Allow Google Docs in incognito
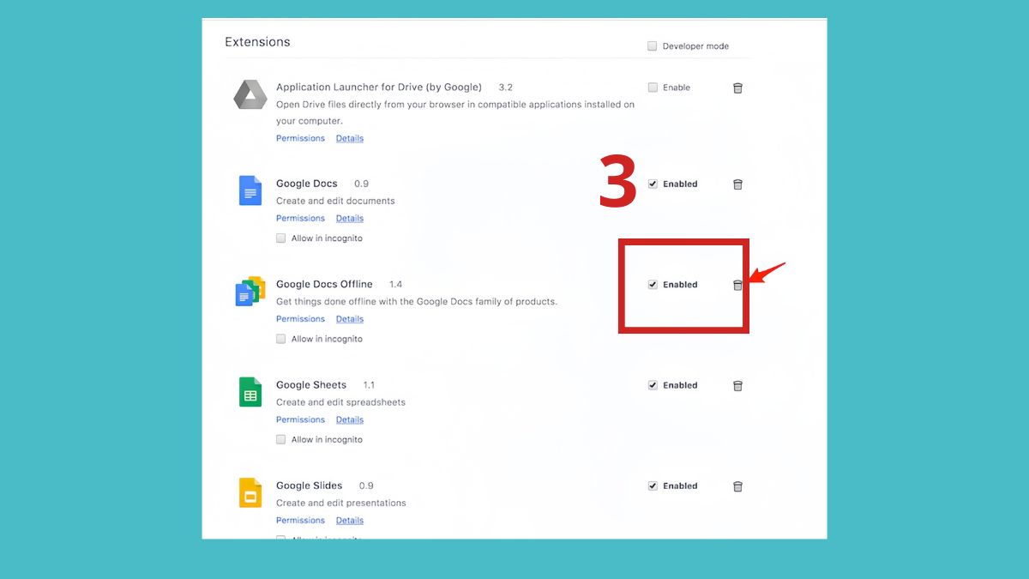This screenshot has width=1029, height=579. tap(280, 238)
